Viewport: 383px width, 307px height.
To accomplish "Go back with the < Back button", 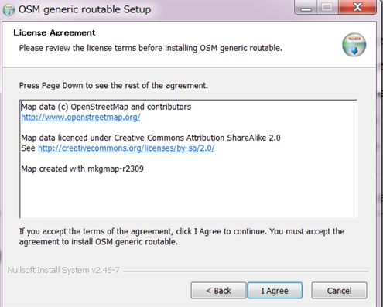I will pos(218,291).
